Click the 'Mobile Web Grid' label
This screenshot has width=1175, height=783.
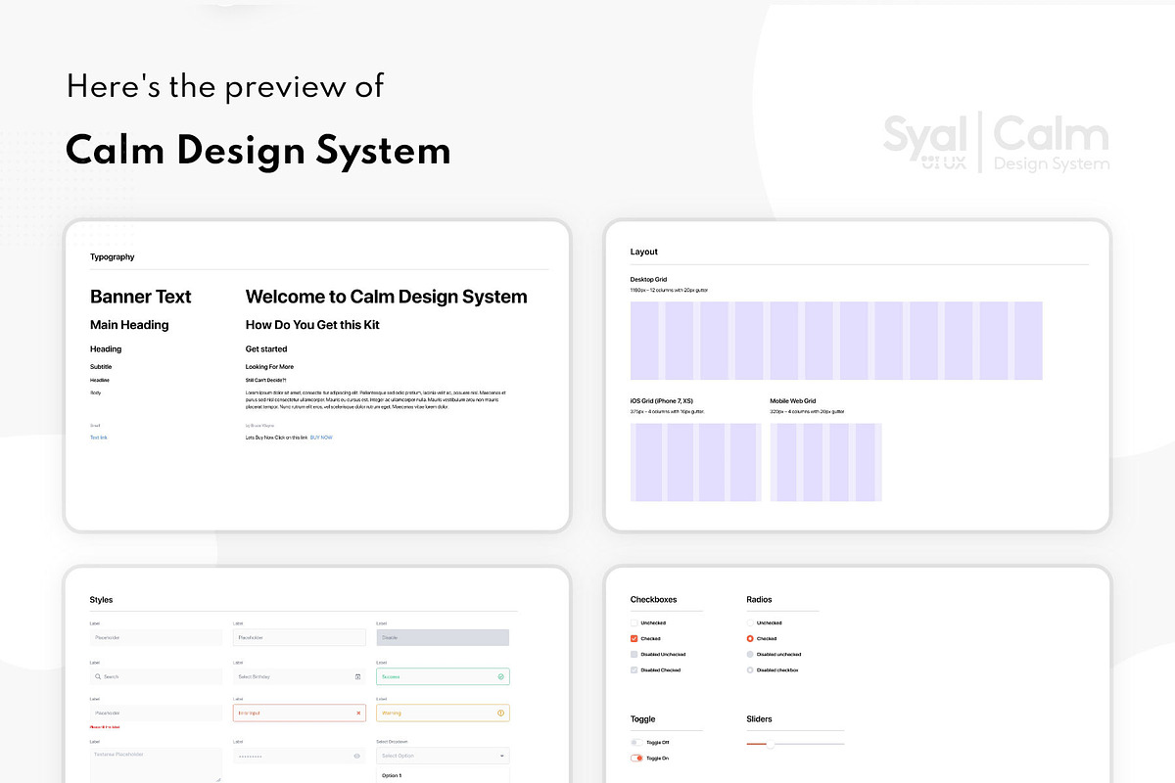click(x=794, y=400)
